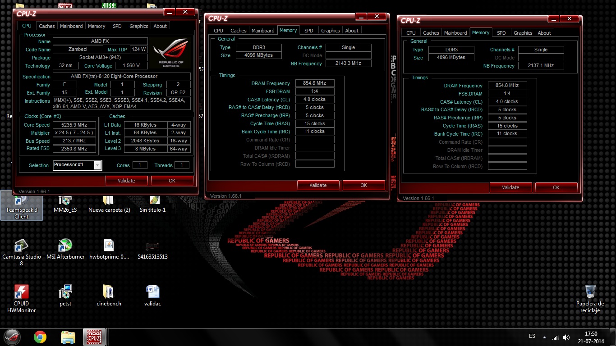
Task: Open cinebench folder on desktop
Action: [x=109, y=296]
